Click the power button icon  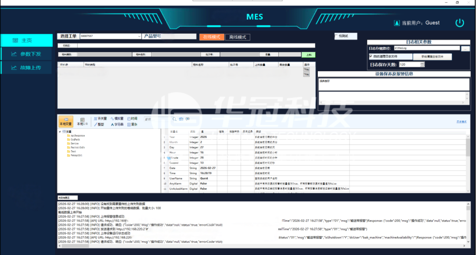coord(460,23)
